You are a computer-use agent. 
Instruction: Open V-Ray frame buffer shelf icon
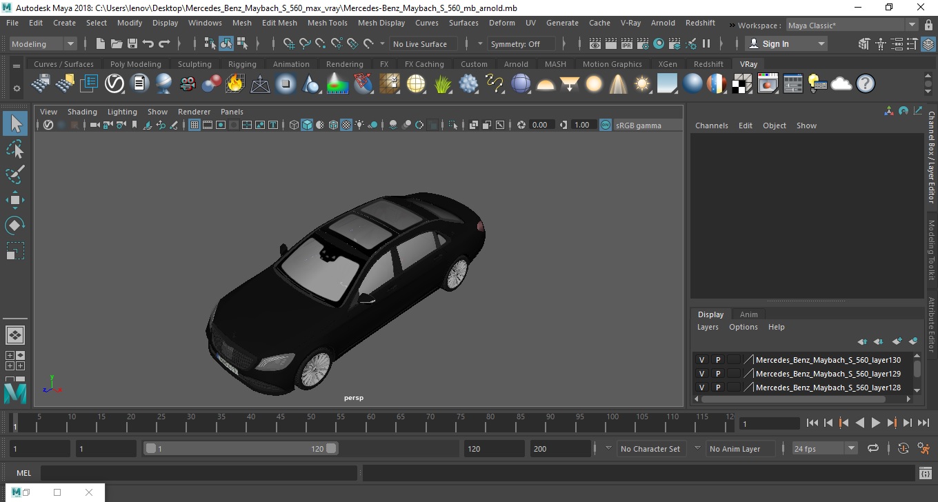768,84
